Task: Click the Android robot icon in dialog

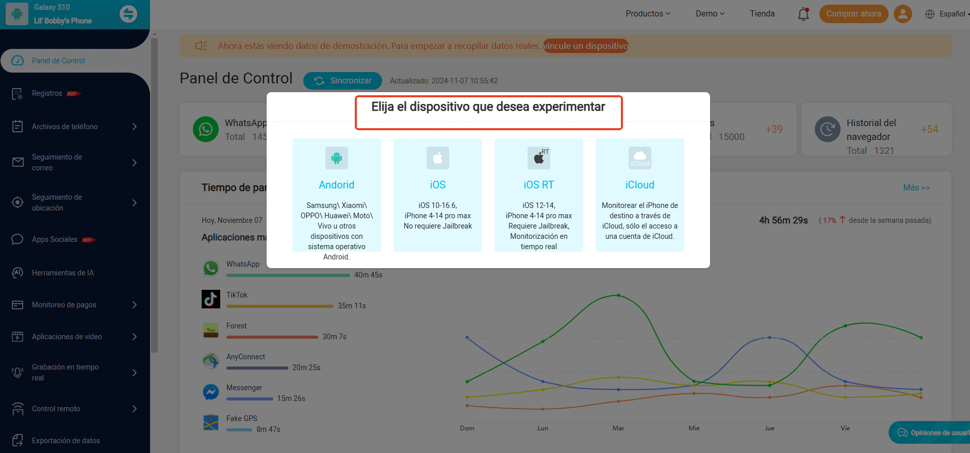Action: (x=337, y=158)
